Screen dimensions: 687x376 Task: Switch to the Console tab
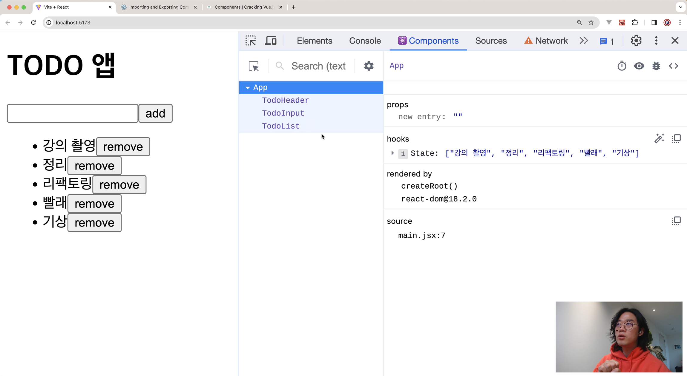[365, 41]
